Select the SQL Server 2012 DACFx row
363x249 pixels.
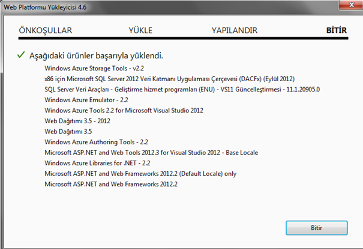169,79
